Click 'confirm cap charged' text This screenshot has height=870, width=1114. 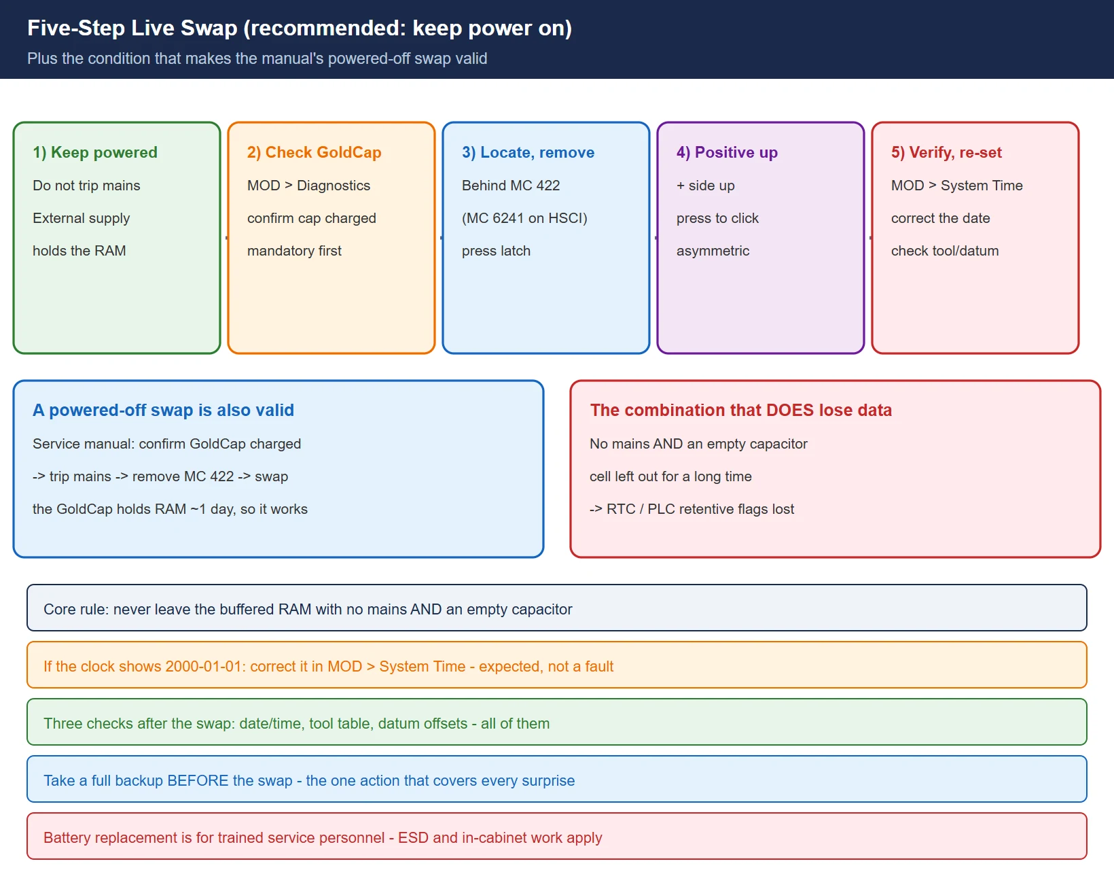click(x=311, y=218)
